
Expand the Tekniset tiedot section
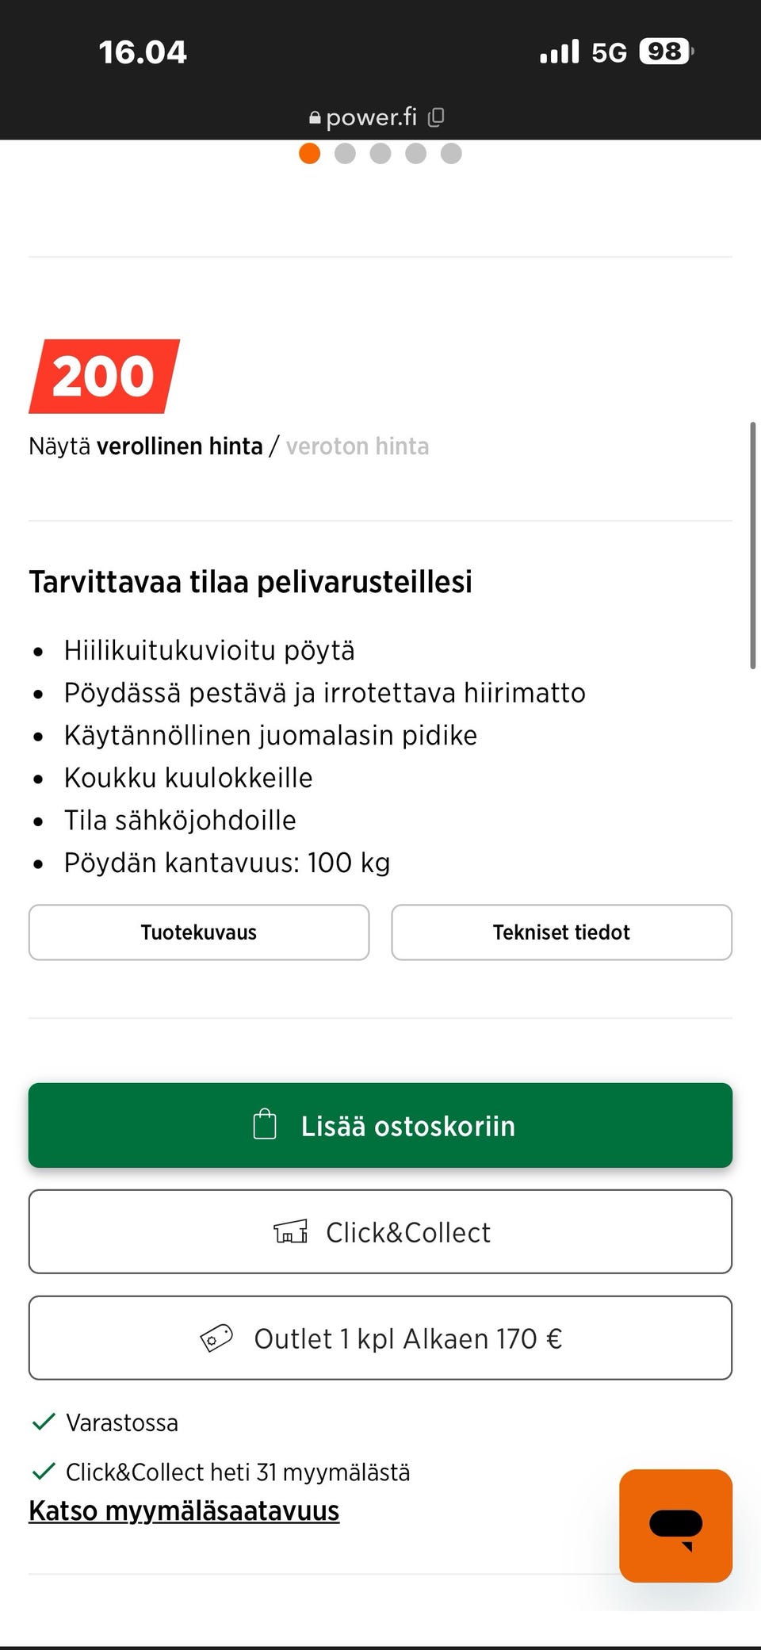[x=561, y=932]
